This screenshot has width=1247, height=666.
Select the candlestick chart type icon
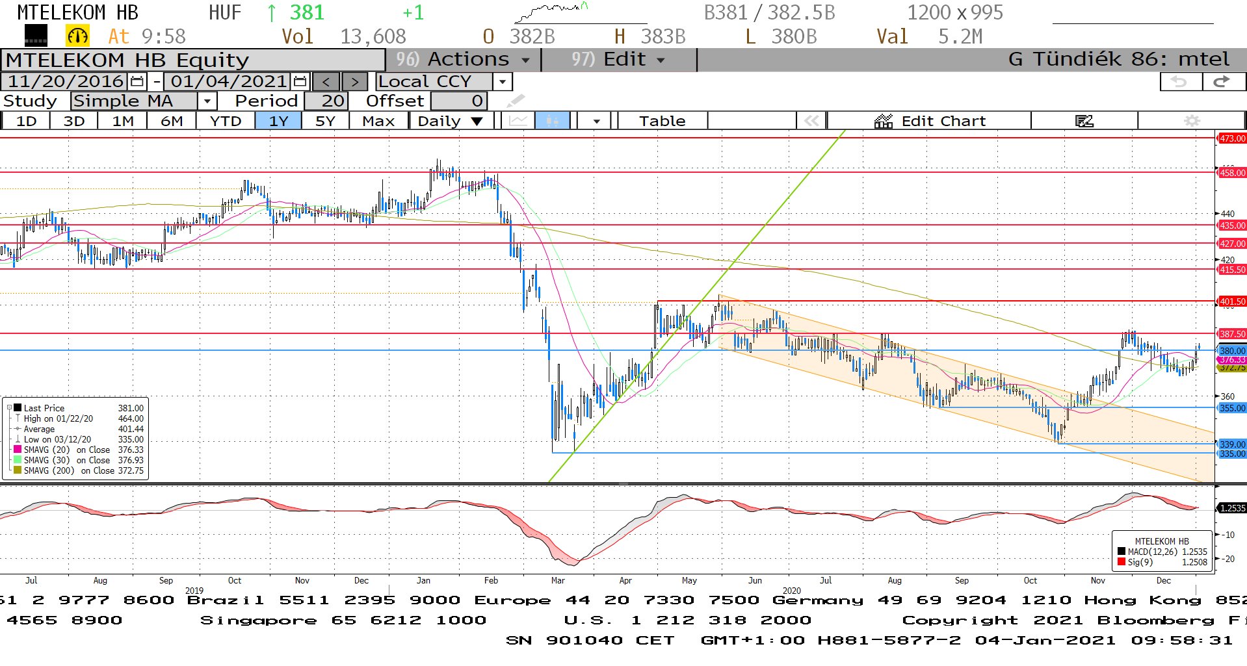(x=552, y=121)
